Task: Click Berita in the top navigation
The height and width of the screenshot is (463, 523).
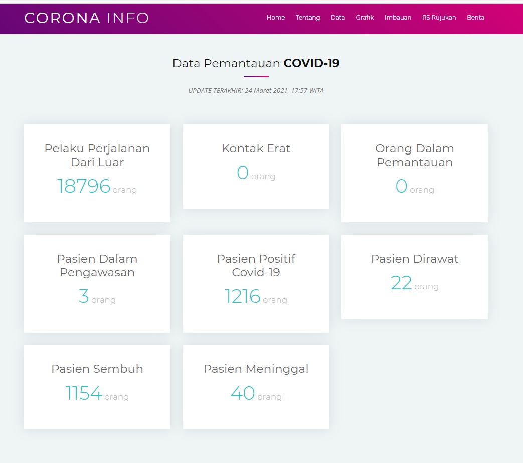Action: point(475,18)
